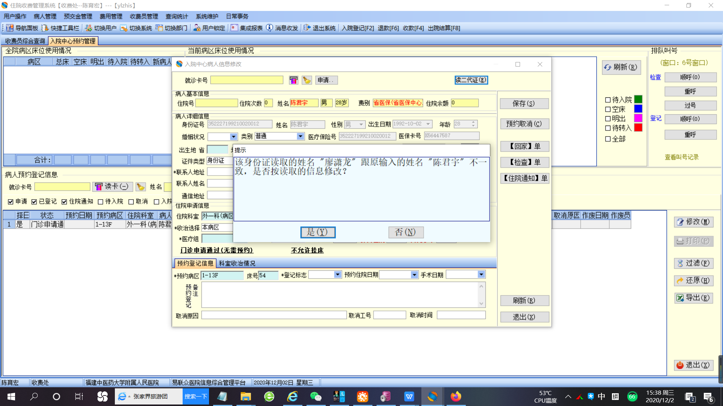Image resolution: width=723 pixels, height=406 pixels.
Task: Click the 退出系统 toolbar icon
Action: tap(307, 28)
